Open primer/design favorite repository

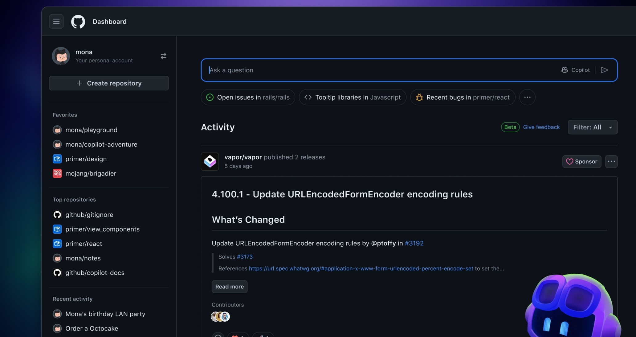pos(86,159)
